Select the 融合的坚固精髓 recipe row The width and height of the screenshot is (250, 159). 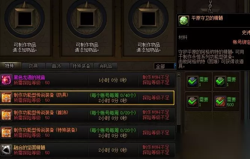click(x=88, y=150)
